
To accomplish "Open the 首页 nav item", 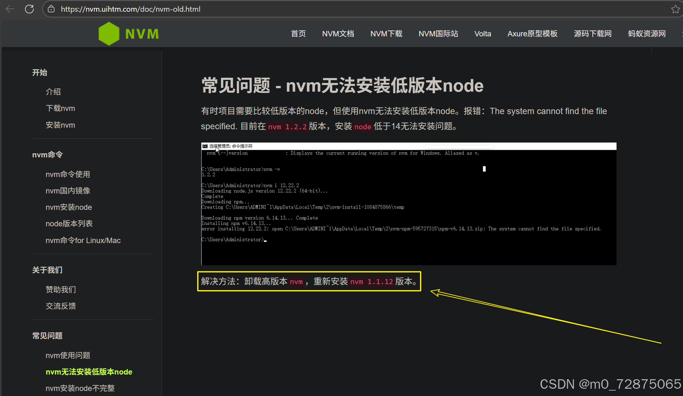I will pyautogui.click(x=298, y=34).
